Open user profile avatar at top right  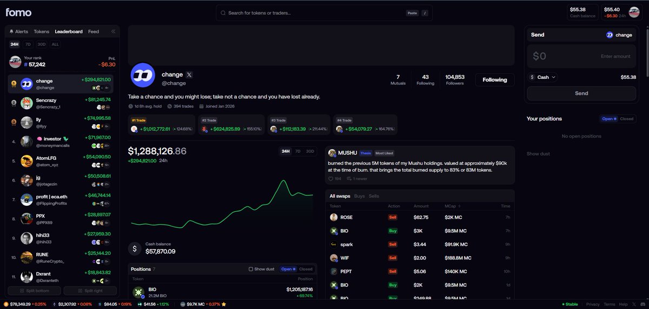[634, 12]
